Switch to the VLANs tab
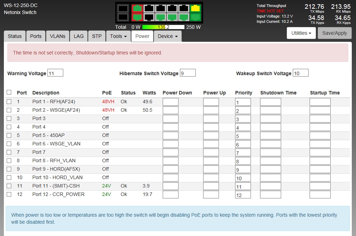 click(x=58, y=36)
